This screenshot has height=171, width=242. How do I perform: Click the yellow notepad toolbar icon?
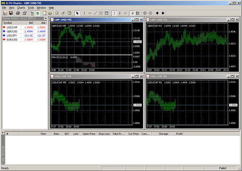click(x=44, y=13)
